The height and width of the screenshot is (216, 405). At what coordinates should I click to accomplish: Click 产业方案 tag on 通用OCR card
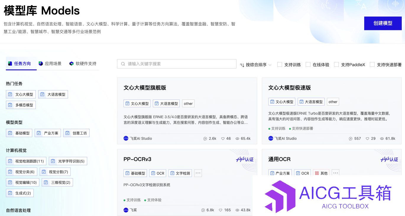click(x=280, y=173)
